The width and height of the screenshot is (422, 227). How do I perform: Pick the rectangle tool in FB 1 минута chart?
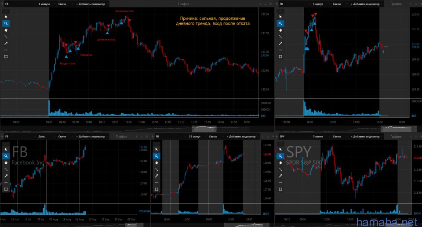point(6,57)
